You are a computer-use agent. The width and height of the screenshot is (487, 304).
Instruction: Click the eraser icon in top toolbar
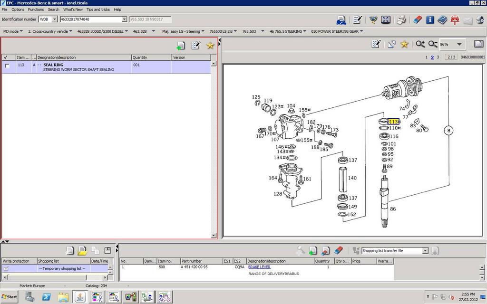pos(418,20)
